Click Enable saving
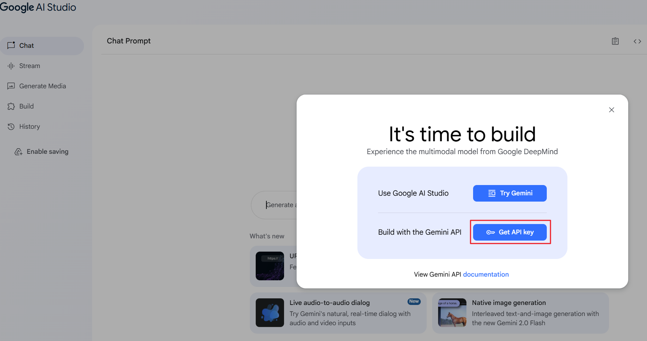647x341 pixels. pyautogui.click(x=42, y=152)
